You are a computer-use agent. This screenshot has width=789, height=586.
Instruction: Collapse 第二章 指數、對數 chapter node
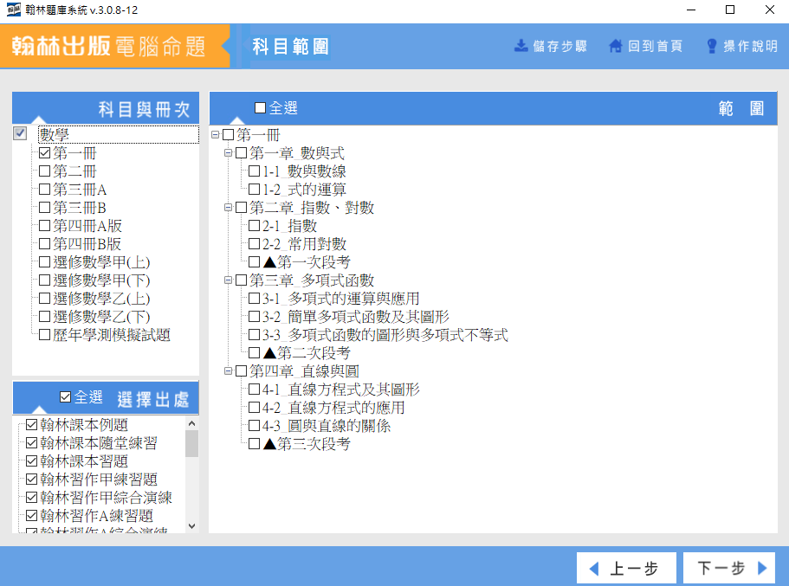229,208
